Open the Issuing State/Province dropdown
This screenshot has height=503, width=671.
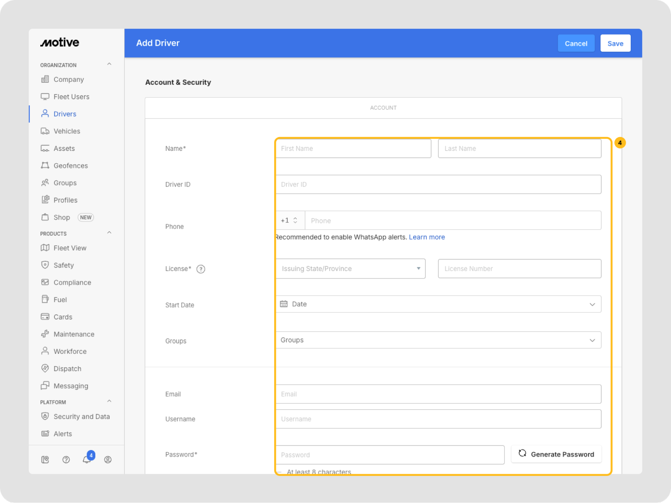pos(350,269)
